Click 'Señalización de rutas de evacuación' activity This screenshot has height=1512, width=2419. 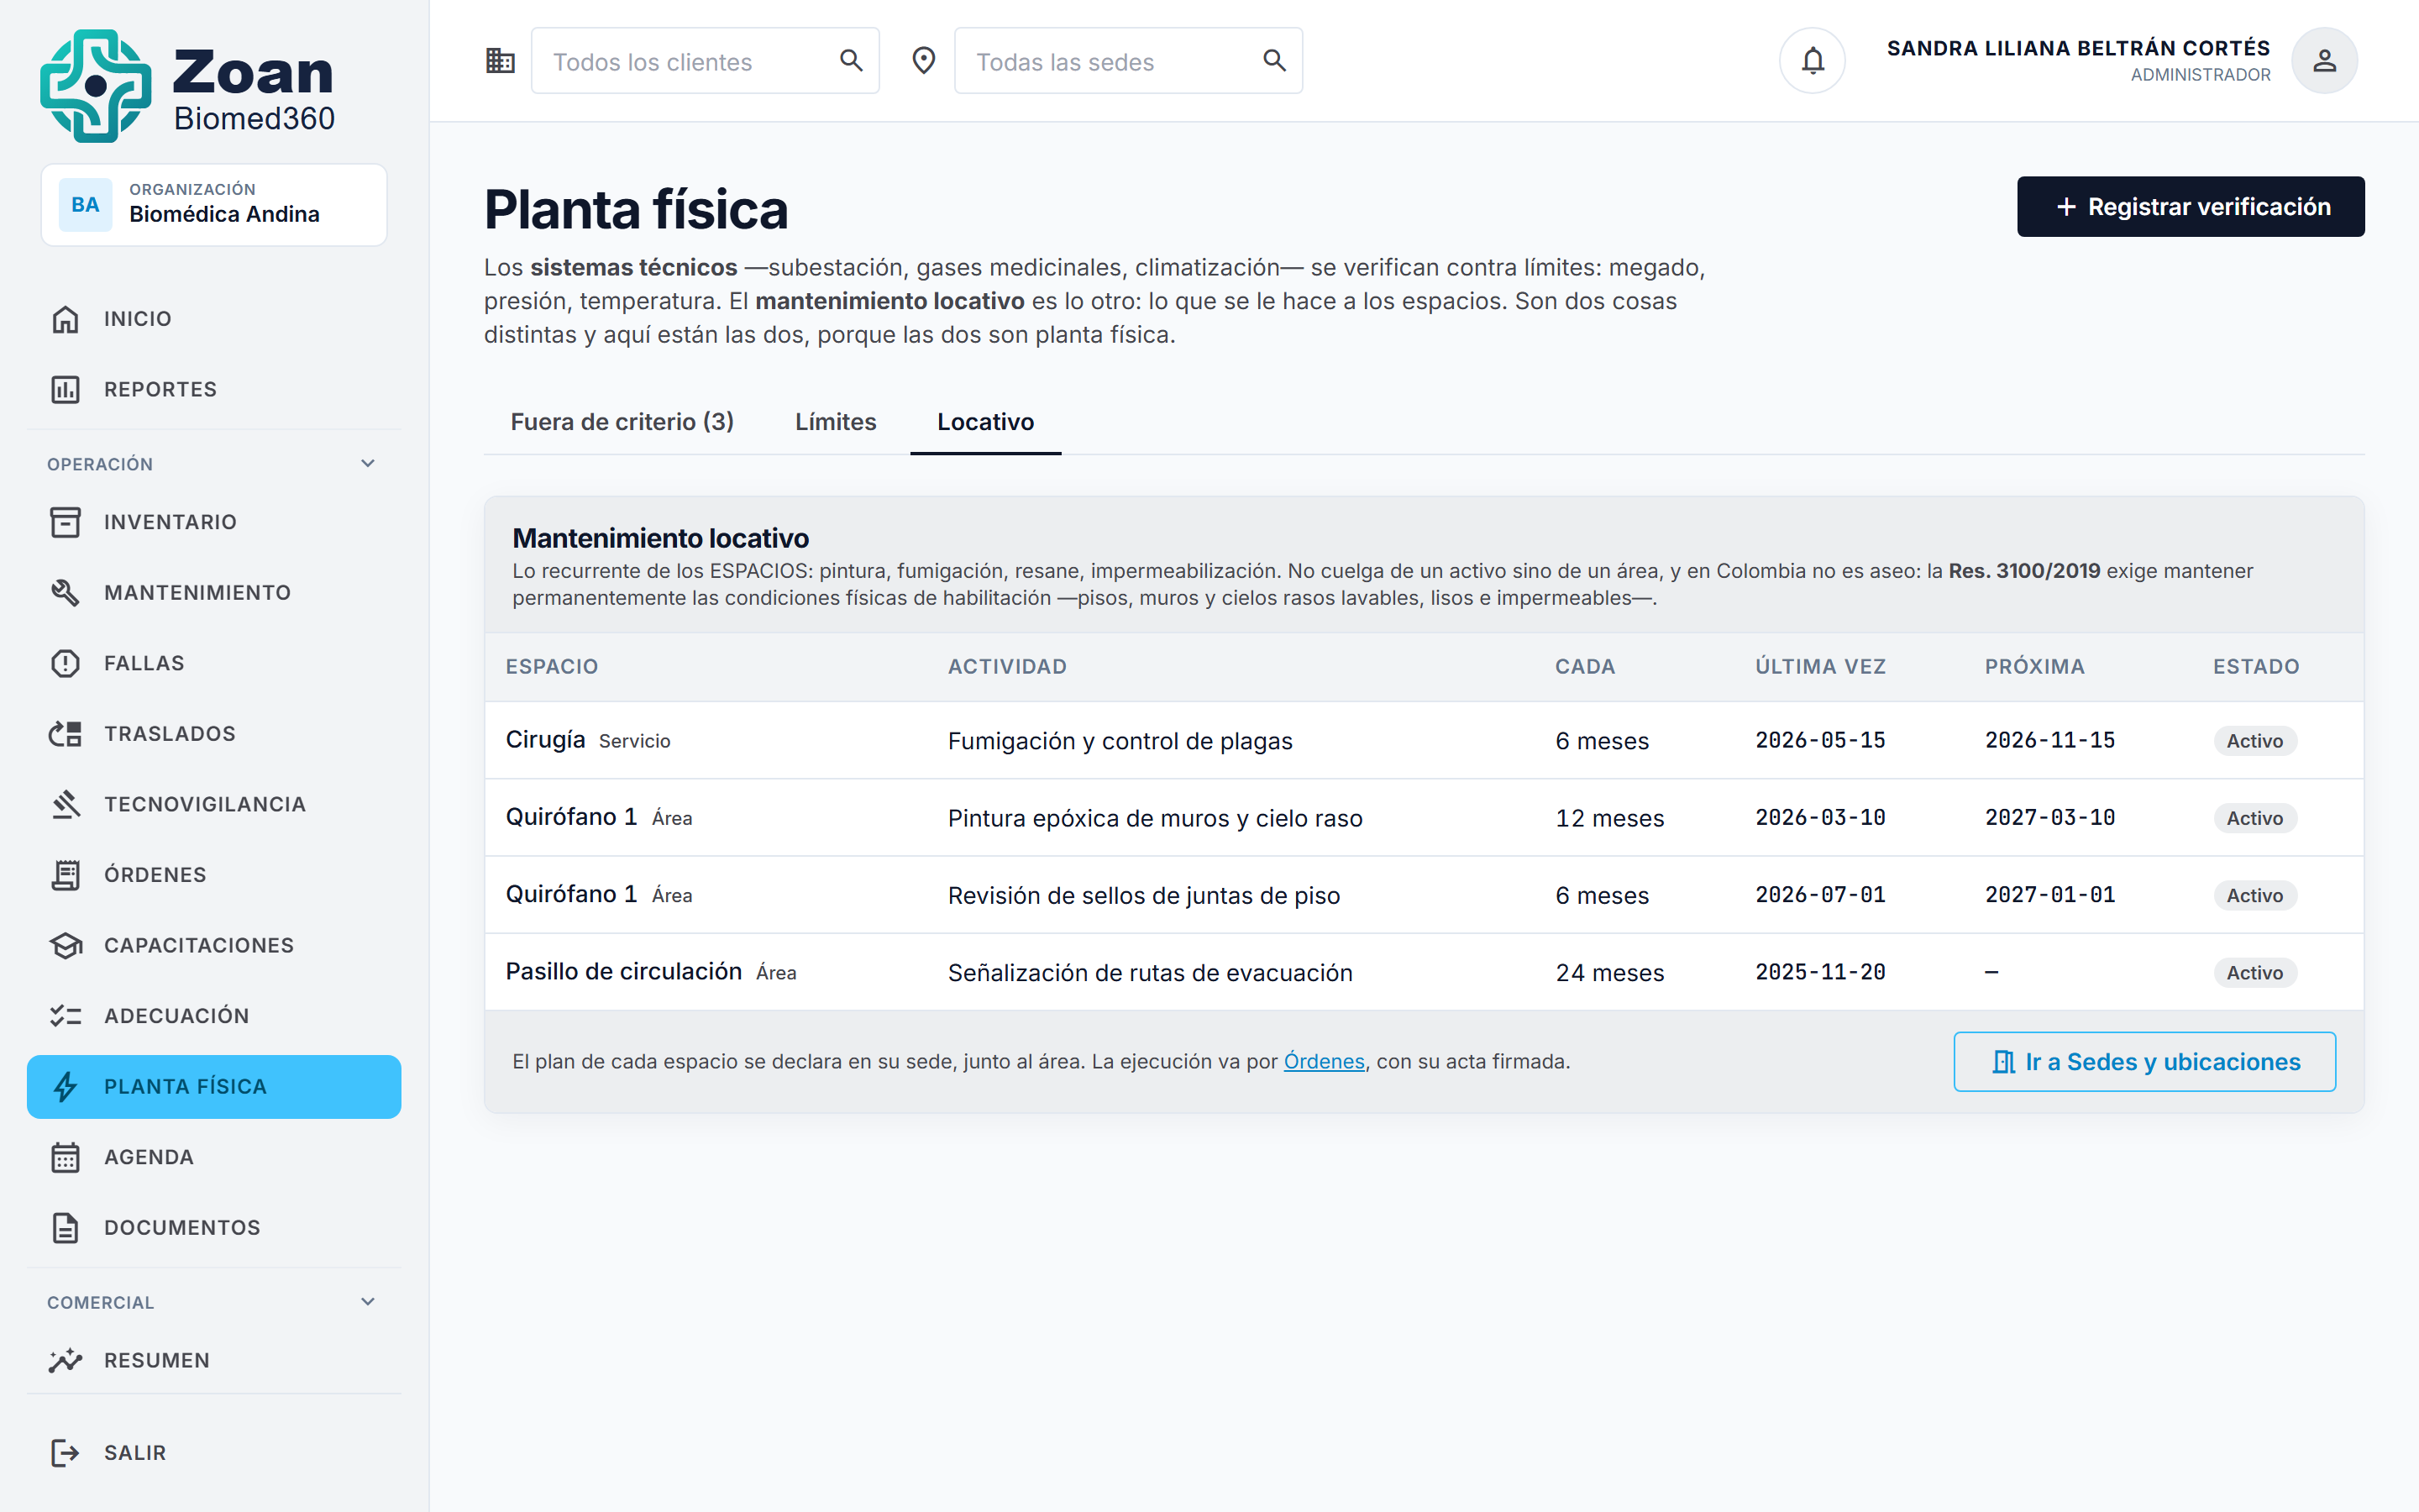click(x=1150, y=973)
